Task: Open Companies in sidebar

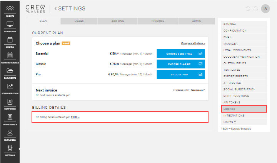Action: 10,102
